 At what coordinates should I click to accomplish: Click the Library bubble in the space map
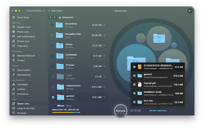(x=159, y=38)
